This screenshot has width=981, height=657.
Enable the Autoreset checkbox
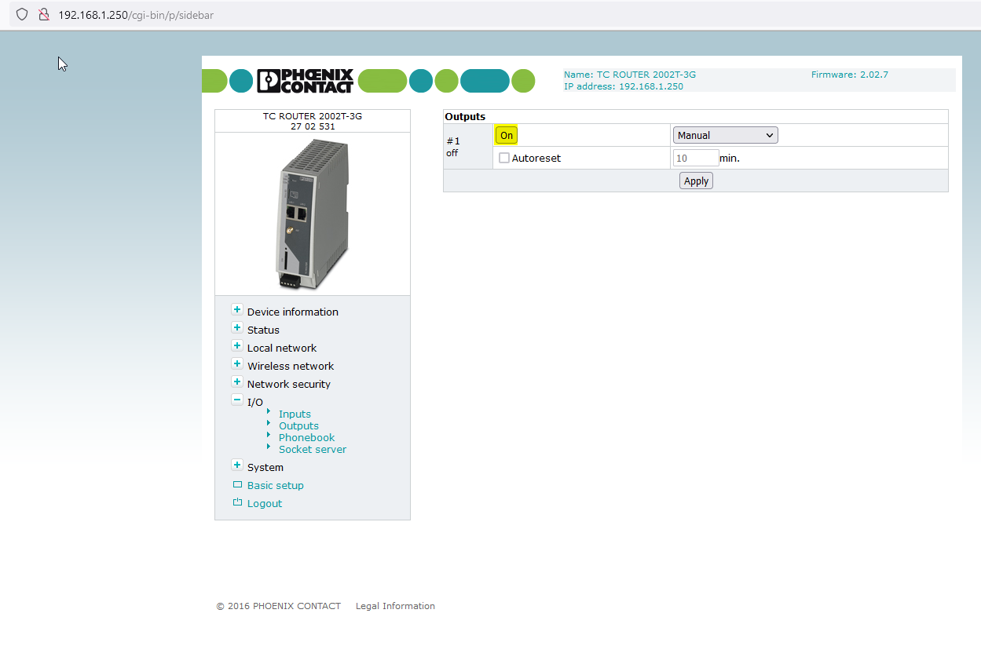point(504,158)
